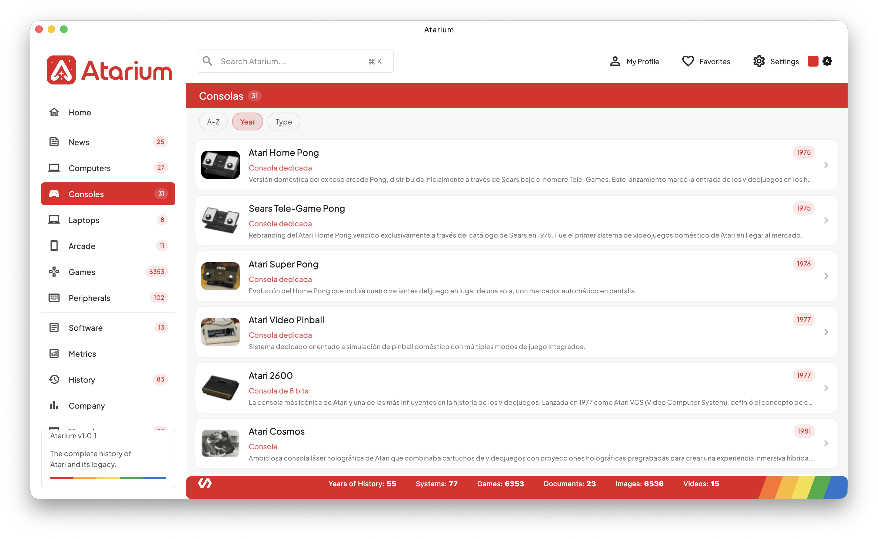Click the "Atarium v1.0.1" version text

click(x=74, y=436)
